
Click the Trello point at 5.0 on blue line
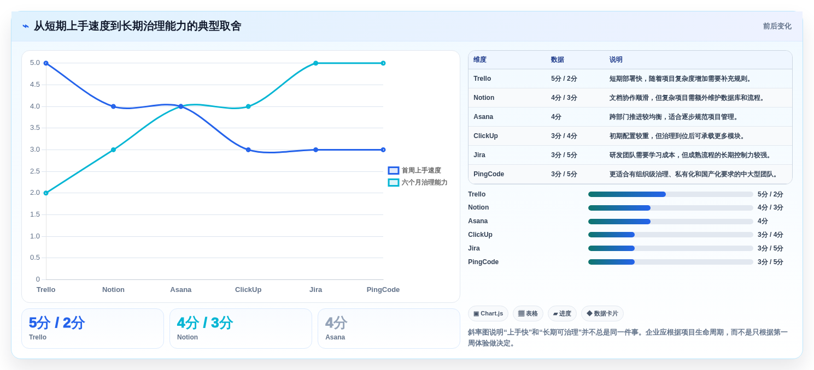(46, 63)
